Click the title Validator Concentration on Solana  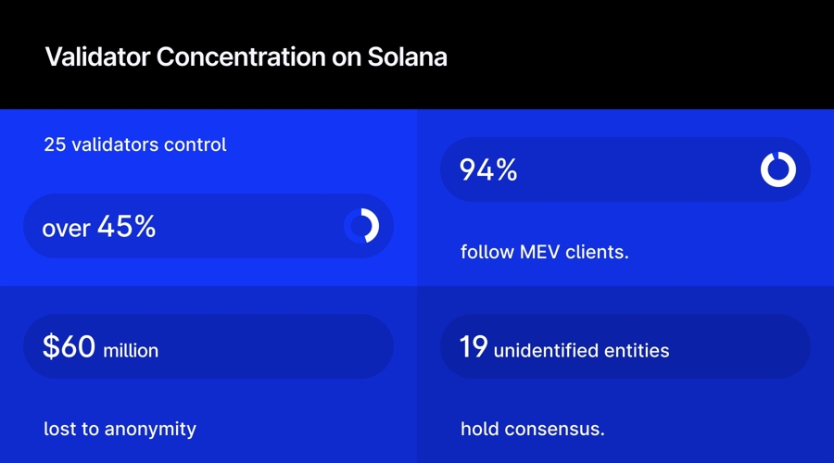pyautogui.click(x=246, y=56)
